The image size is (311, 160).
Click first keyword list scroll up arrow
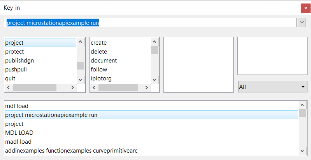[x=81, y=42]
